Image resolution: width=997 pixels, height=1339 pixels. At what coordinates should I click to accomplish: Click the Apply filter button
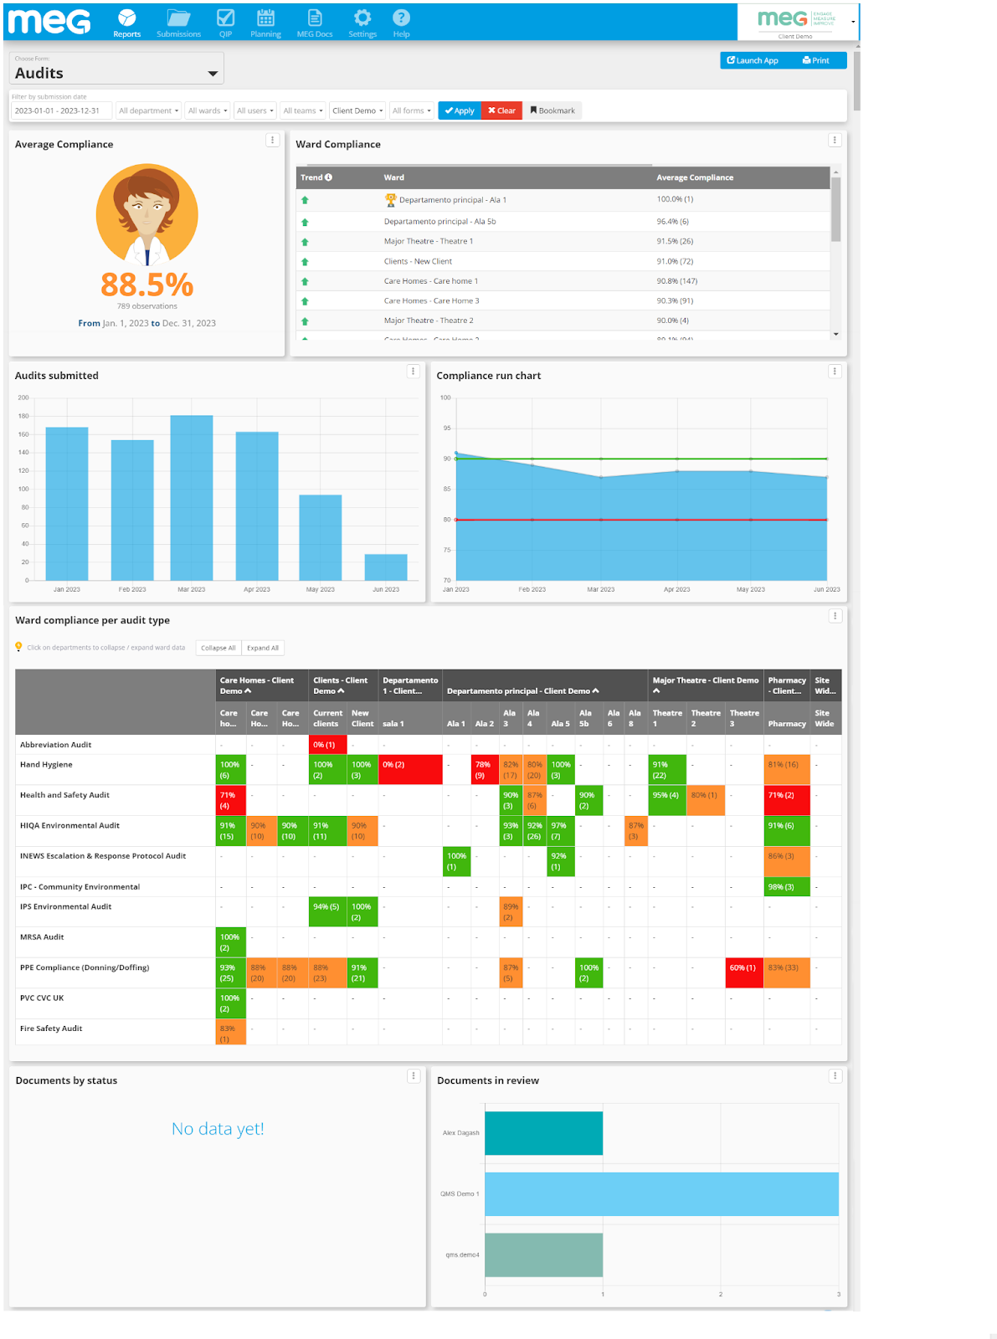[460, 110]
